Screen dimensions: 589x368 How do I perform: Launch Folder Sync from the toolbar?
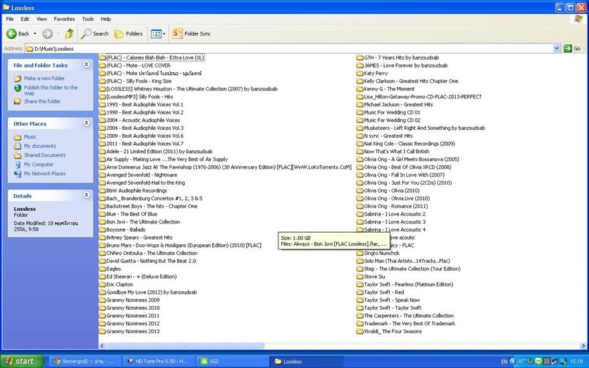191,34
